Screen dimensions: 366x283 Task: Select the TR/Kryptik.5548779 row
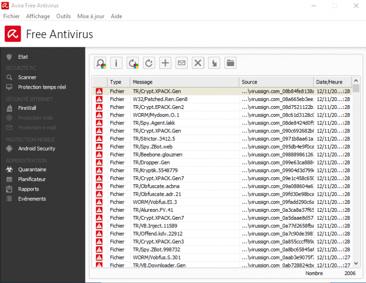point(222,170)
